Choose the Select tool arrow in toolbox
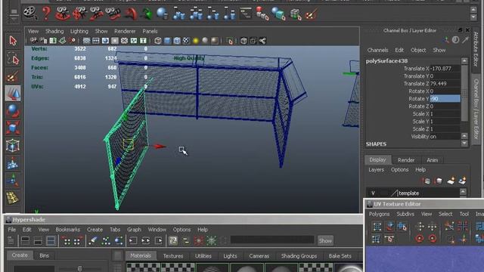The image size is (484, 272). [13, 41]
